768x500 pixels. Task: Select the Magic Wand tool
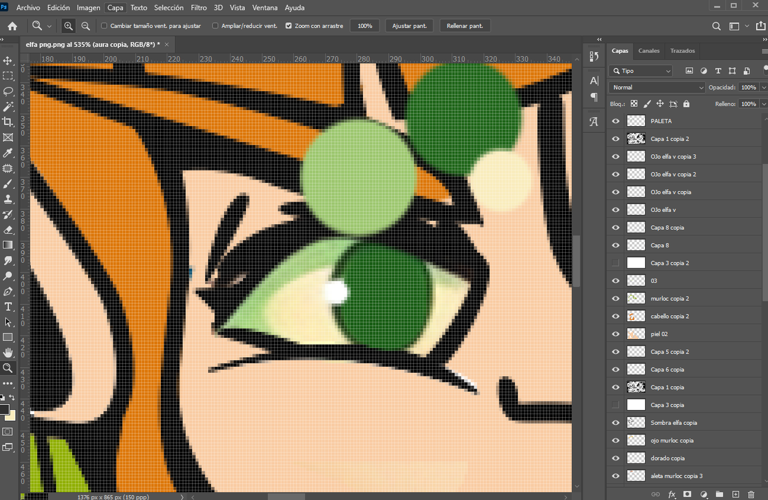[x=8, y=107]
